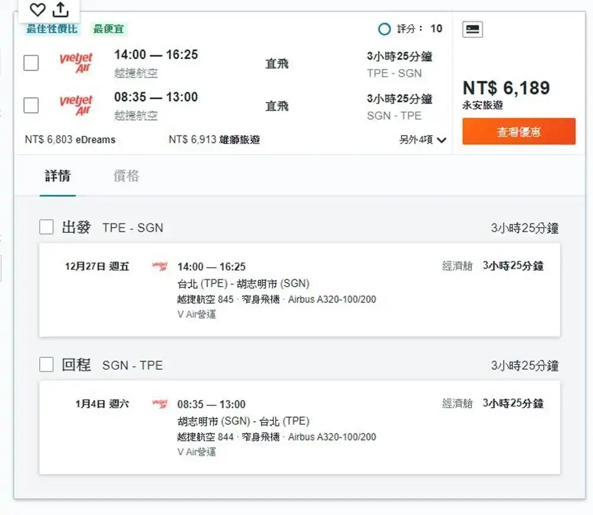This screenshot has height=515, width=593.
Task: Click the VietJet Air logo for the 14:00 flight
Action: tap(76, 63)
